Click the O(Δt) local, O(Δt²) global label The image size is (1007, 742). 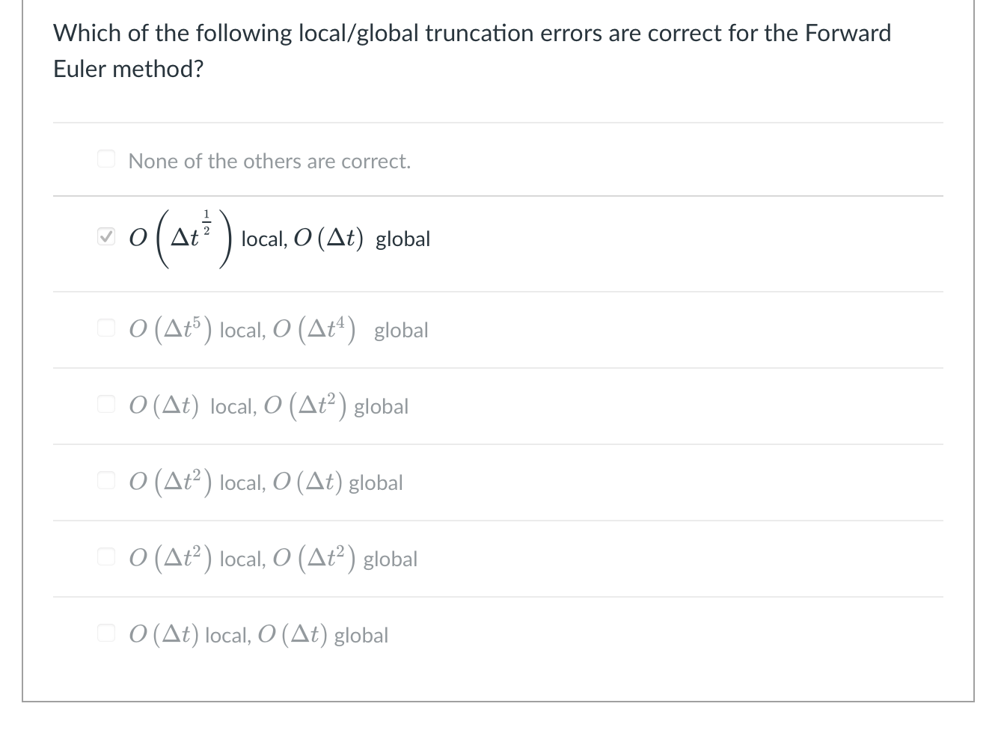click(269, 405)
